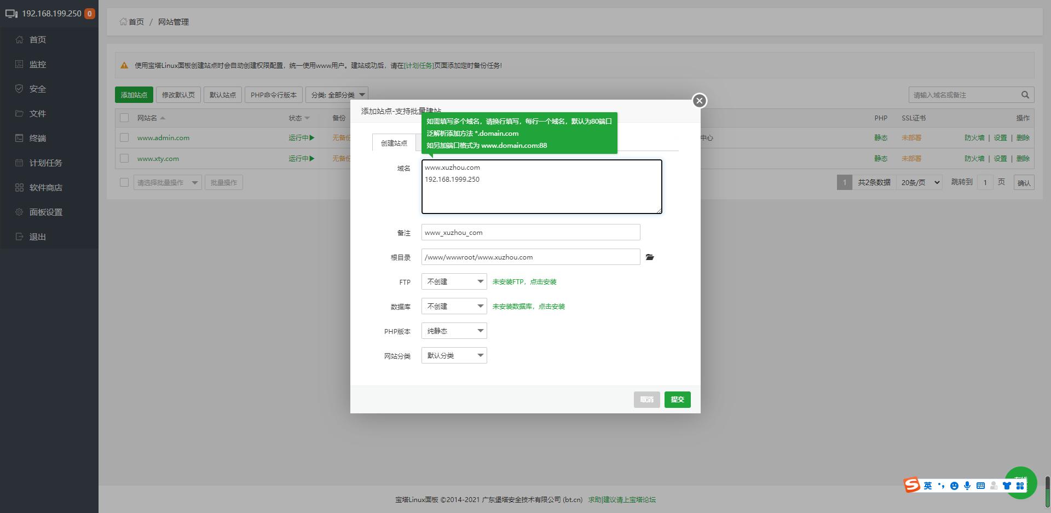
Task: Click the 修改默认页 button
Action: [x=178, y=95]
